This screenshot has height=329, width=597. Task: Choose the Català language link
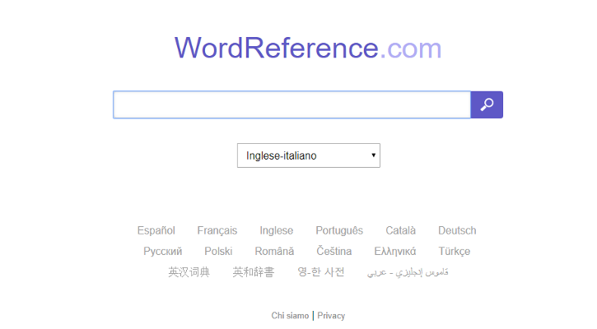[x=400, y=230]
